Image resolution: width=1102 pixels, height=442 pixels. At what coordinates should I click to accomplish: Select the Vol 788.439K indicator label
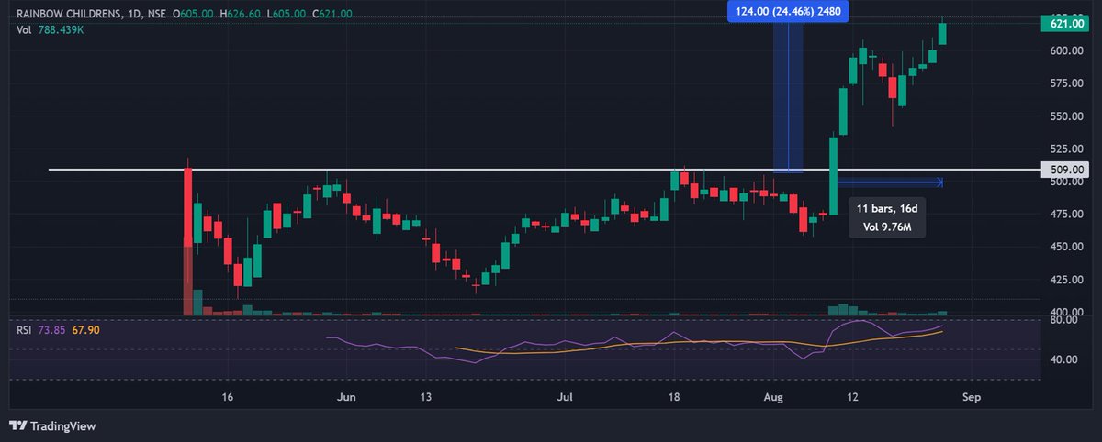pos(51,30)
